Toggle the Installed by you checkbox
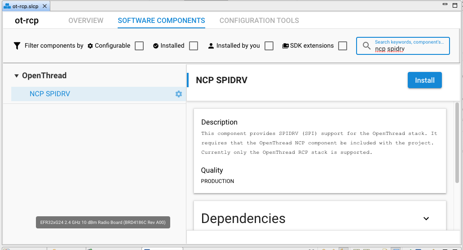The image size is (463, 250). [x=269, y=46]
